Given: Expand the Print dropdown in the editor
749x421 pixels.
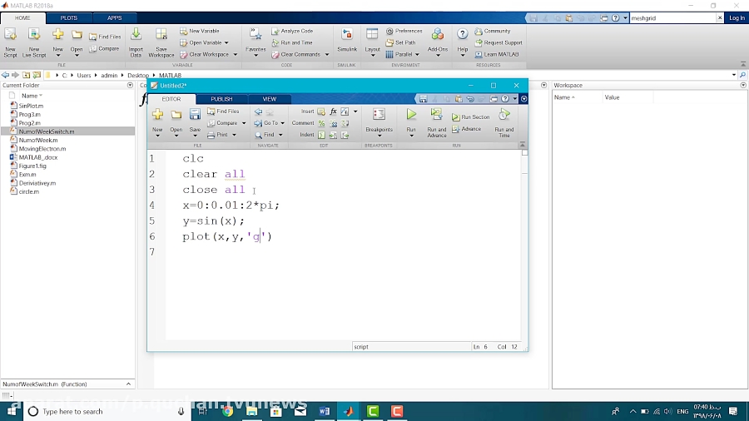Looking at the screenshot, I should tap(234, 135).
